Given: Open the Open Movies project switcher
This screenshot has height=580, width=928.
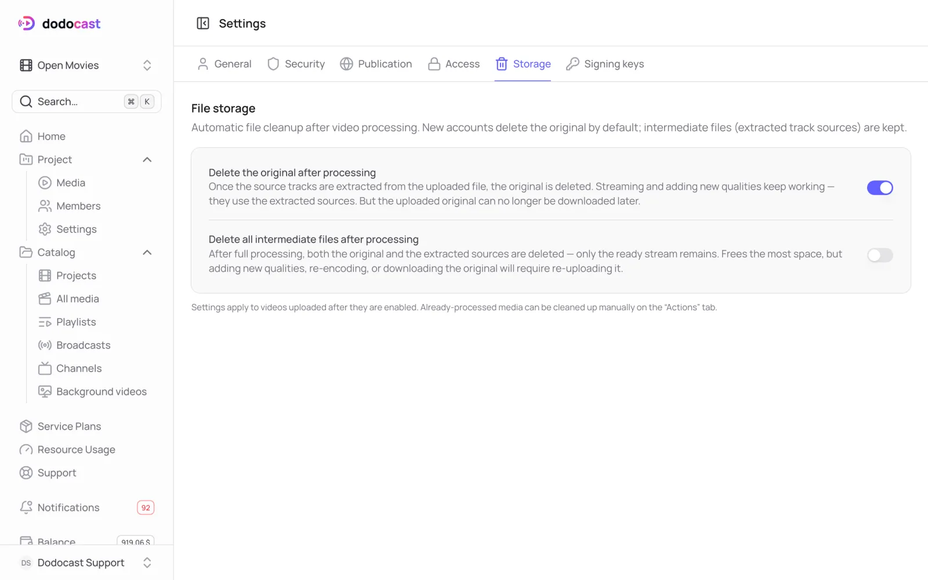Looking at the screenshot, I should click(86, 66).
